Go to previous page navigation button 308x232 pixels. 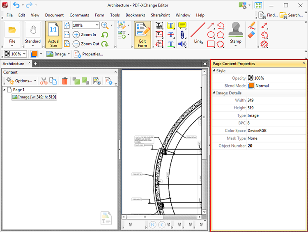[162, 225]
